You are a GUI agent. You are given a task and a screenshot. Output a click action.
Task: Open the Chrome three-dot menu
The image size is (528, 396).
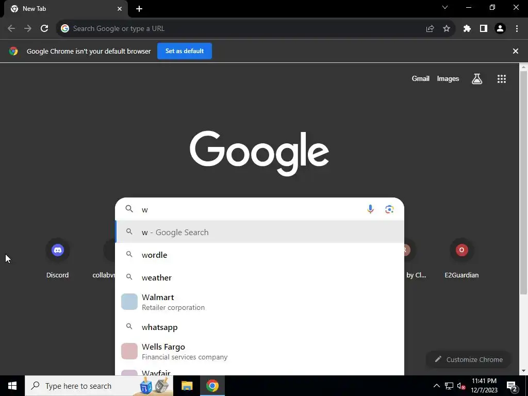point(517,29)
